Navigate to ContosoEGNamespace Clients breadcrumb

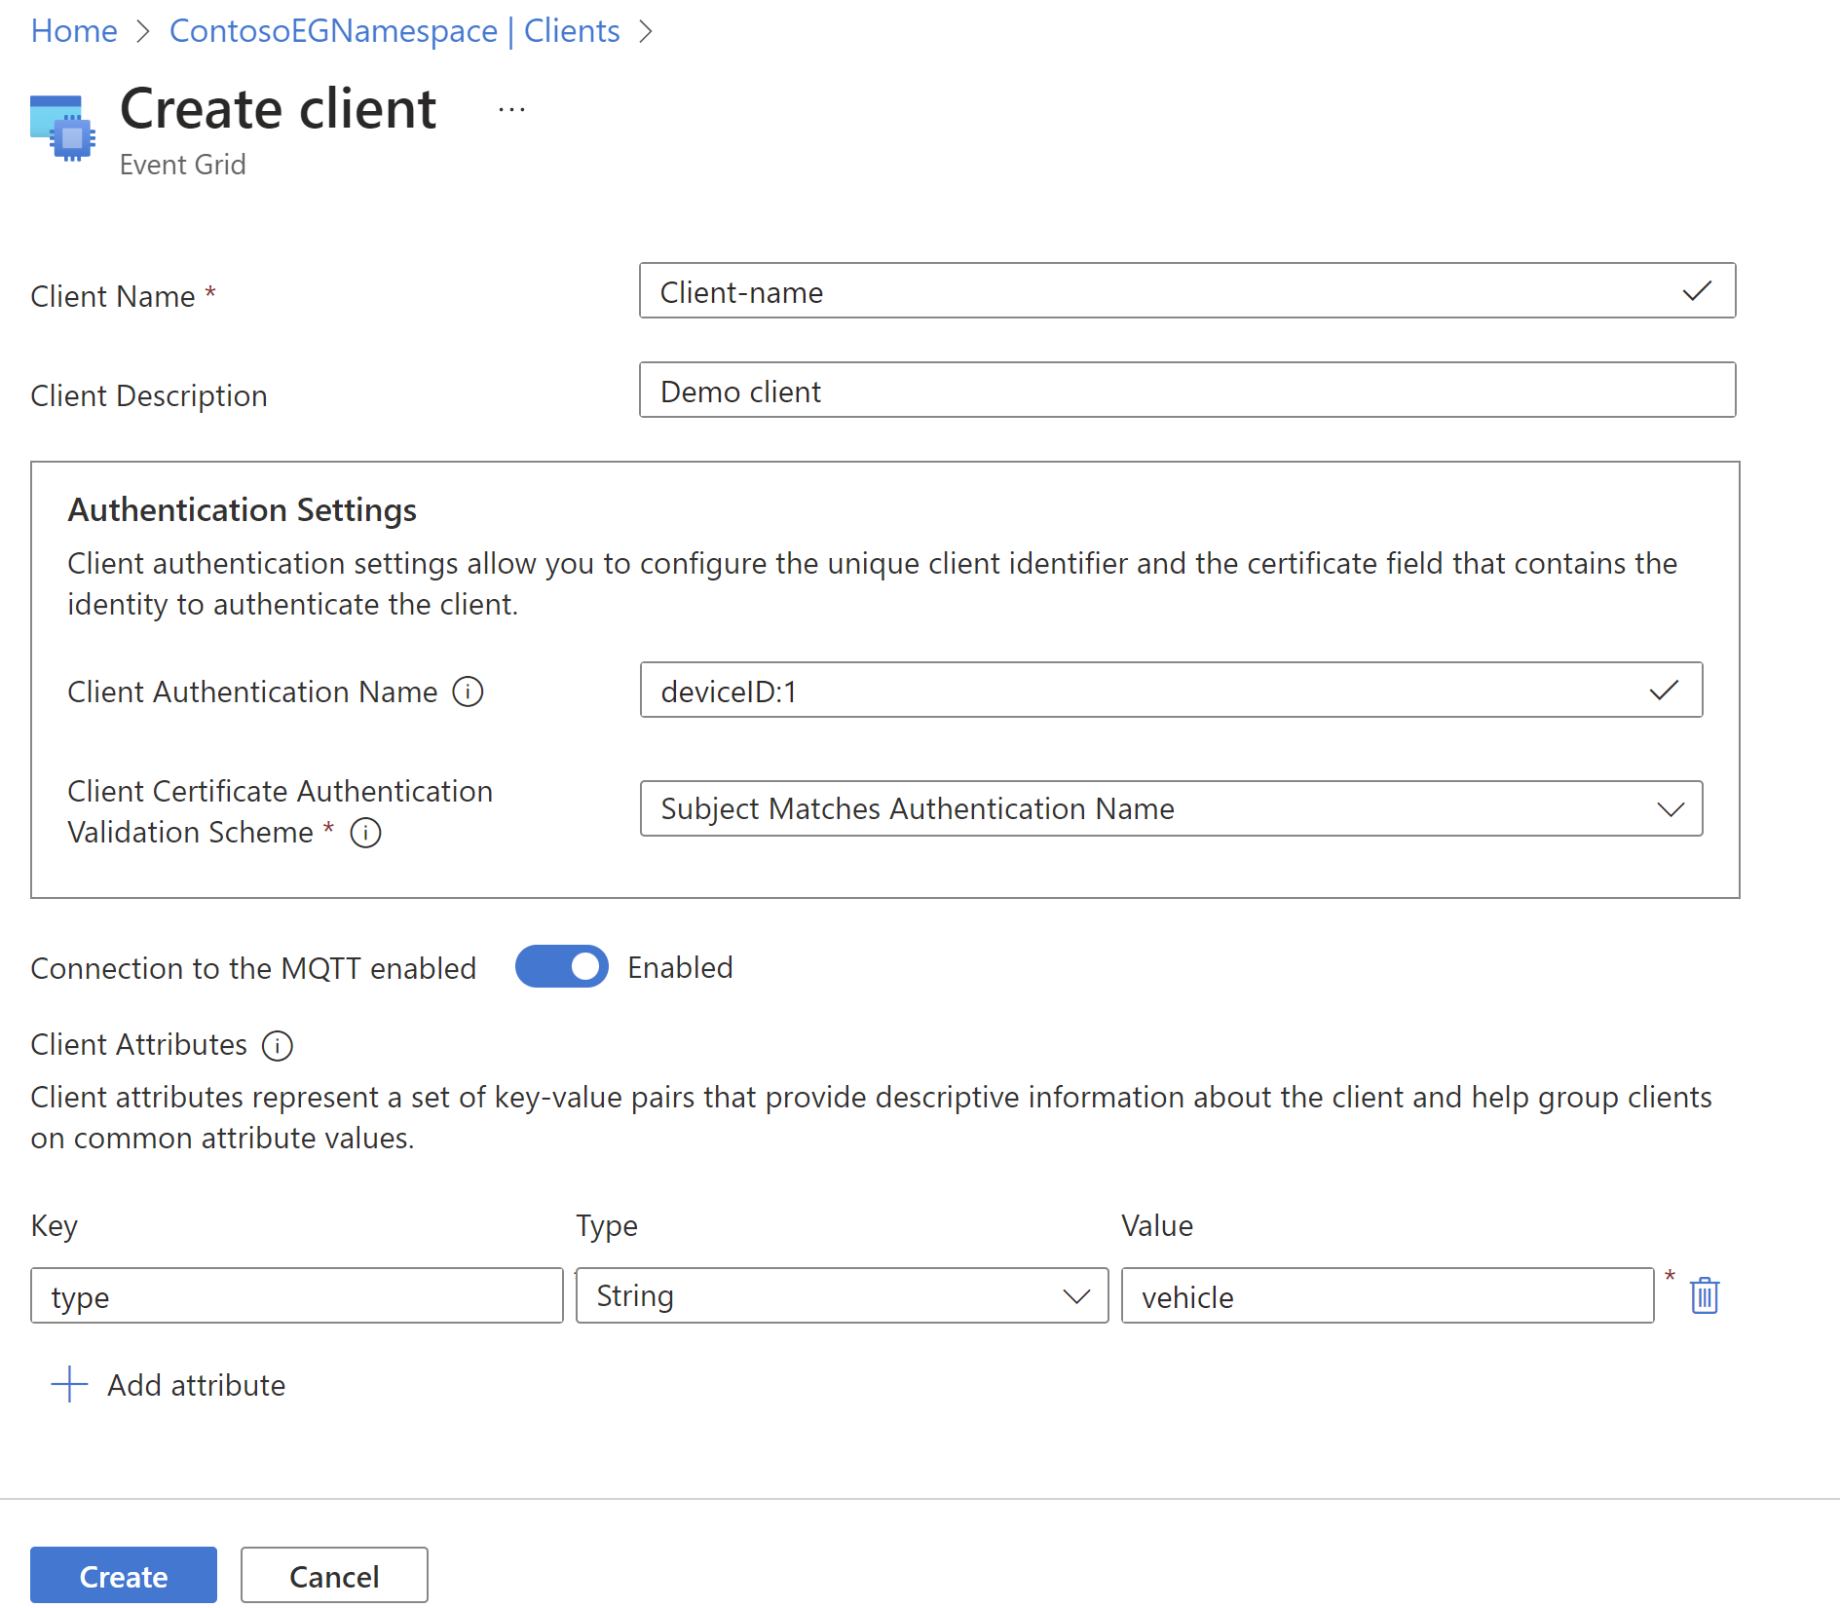point(394,31)
